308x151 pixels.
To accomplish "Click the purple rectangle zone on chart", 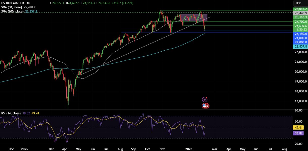I will click(x=194, y=17).
